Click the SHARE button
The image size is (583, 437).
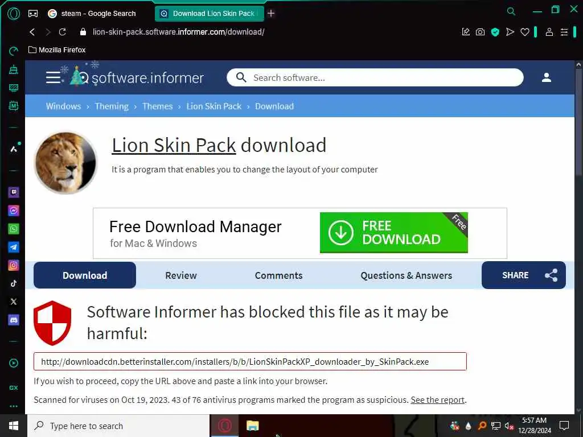pyautogui.click(x=524, y=275)
